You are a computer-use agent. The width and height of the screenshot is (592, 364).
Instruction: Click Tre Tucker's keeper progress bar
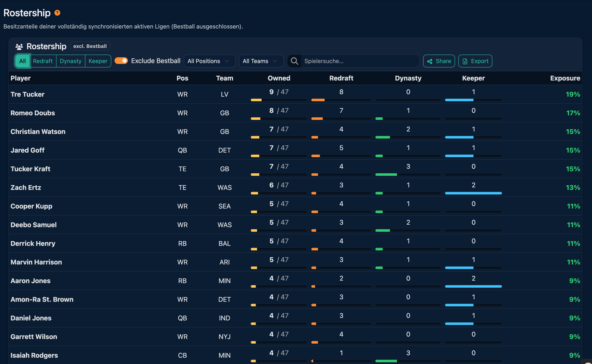473,100
